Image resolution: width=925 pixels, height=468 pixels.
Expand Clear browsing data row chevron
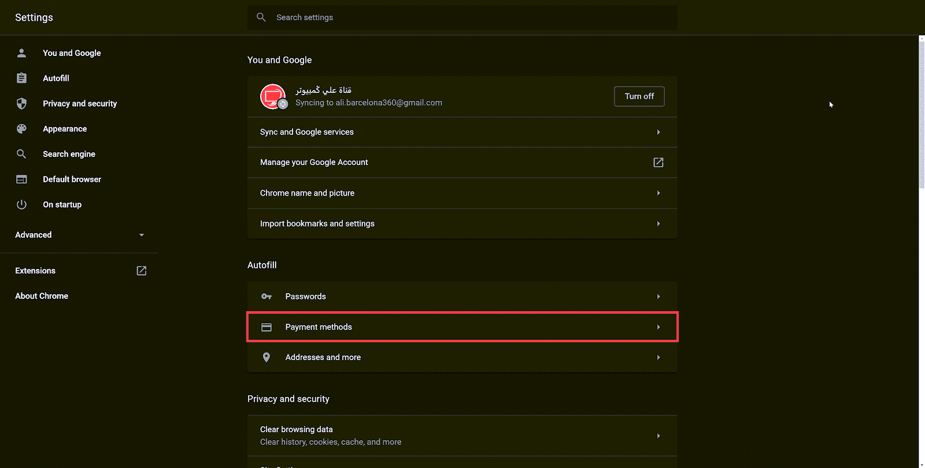click(x=658, y=436)
